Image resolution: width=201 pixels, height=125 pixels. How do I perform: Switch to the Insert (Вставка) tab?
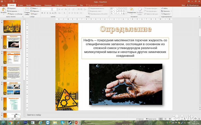(20, 5)
